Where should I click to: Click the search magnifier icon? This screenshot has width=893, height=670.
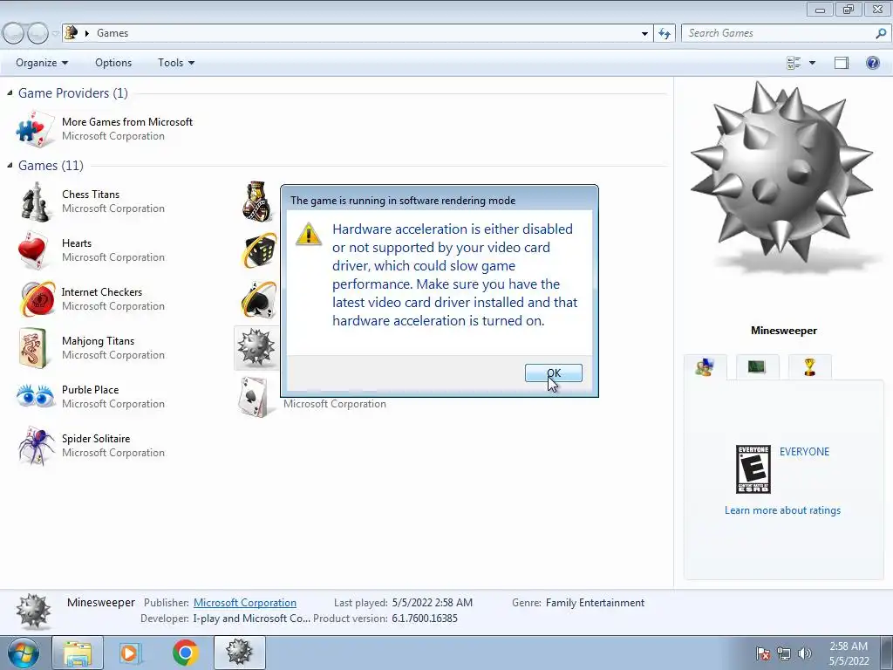point(881,33)
